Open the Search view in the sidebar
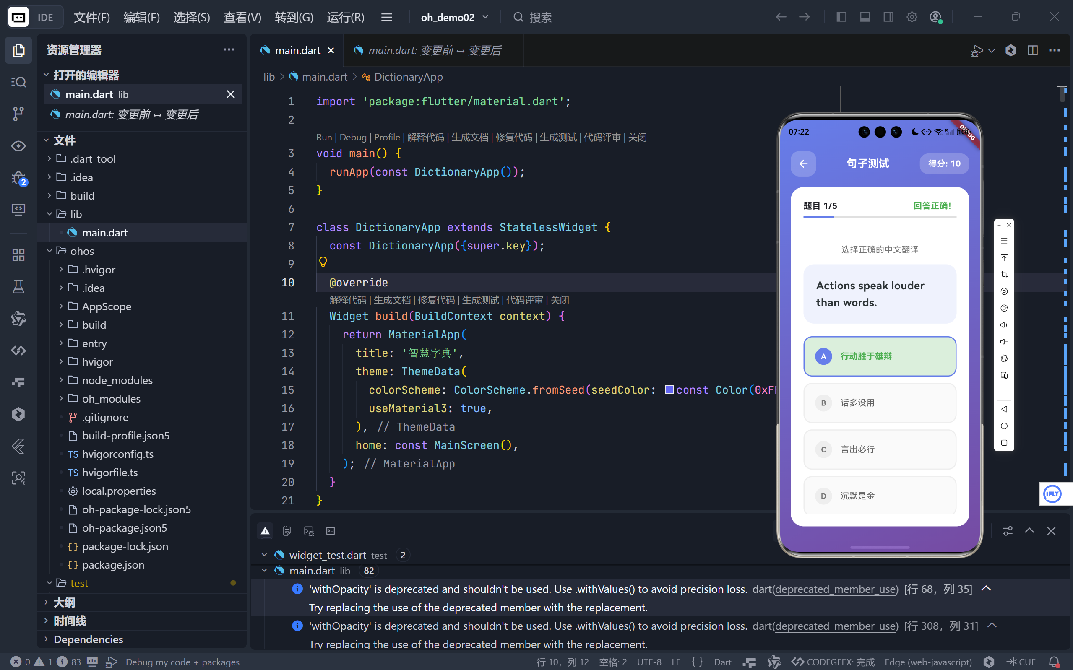The height and width of the screenshot is (670, 1073). click(18, 82)
